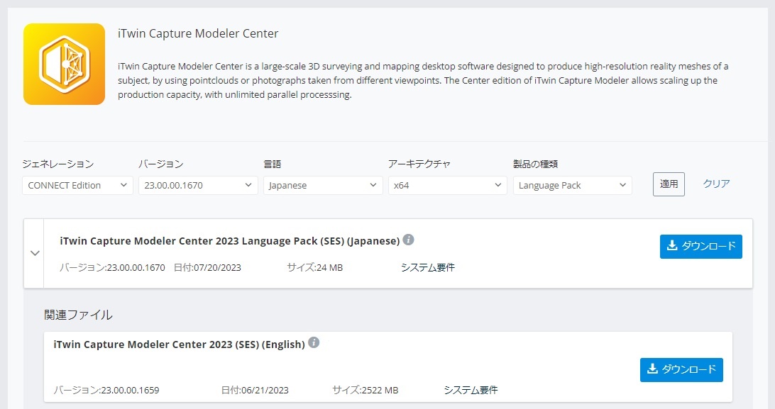Collapse the Language Pack row chevron
775x409 pixels.
tap(35, 253)
